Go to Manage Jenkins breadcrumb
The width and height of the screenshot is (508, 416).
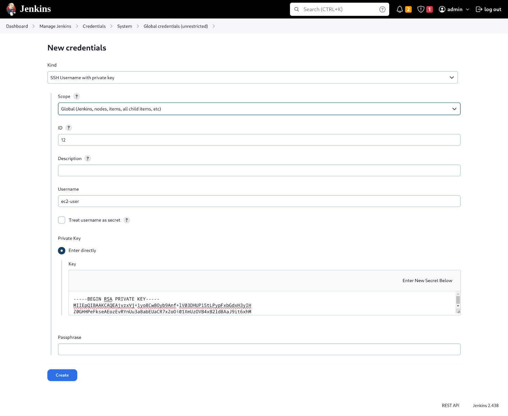click(x=55, y=26)
